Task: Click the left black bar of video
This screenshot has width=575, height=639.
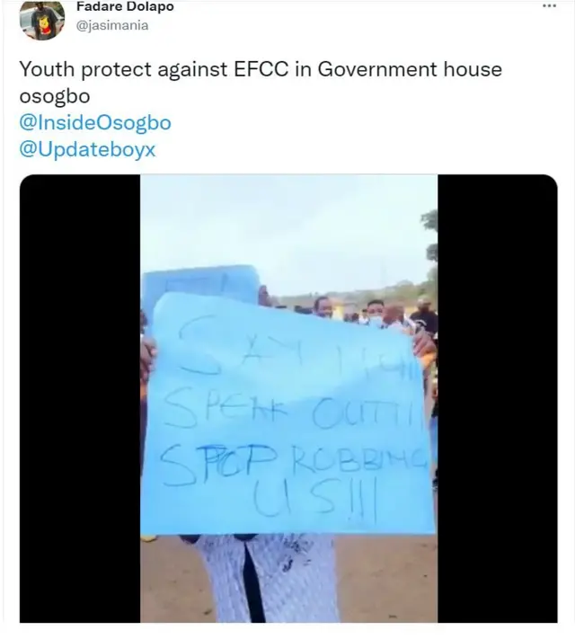Action: (x=80, y=398)
